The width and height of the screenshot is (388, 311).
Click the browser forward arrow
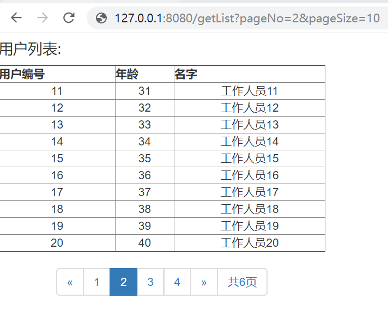(x=43, y=18)
